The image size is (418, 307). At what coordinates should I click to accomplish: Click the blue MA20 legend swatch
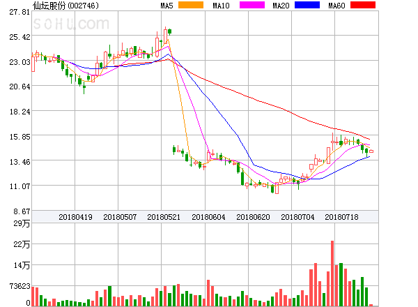(307, 5)
